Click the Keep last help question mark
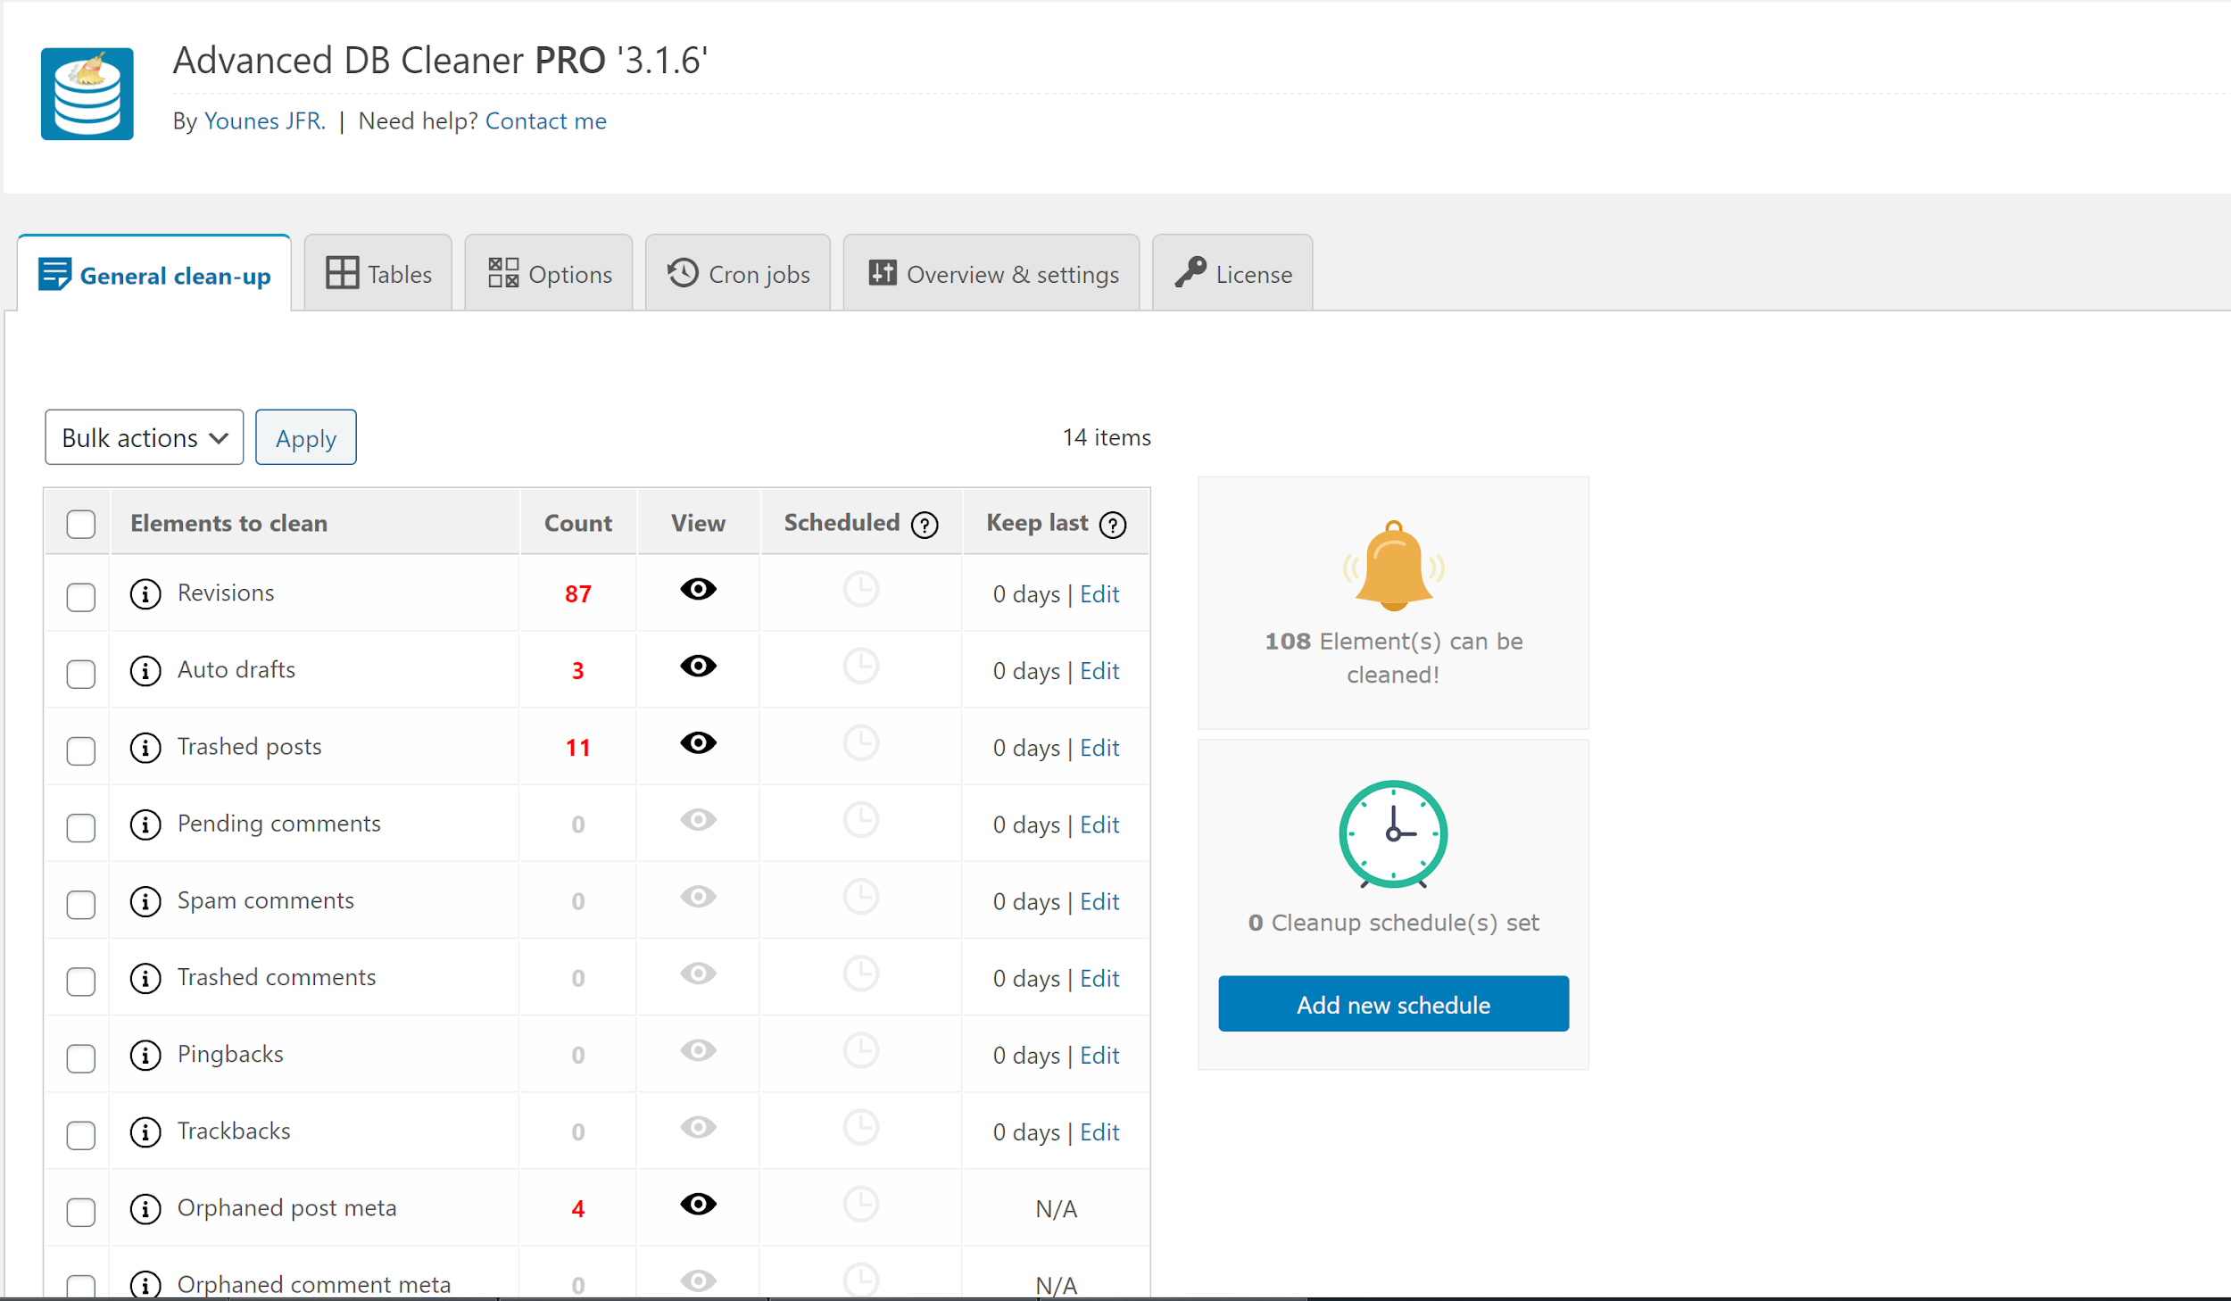The height and width of the screenshot is (1301, 2231). 1113,525
